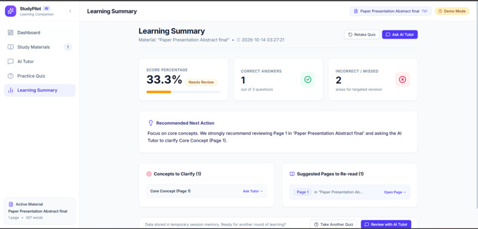Go to Study Materials
The width and height of the screenshot is (478, 229).
click(x=40, y=47)
